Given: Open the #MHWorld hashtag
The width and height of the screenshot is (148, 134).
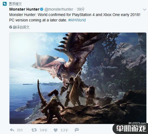Looking at the screenshot, I should pos(77,20).
